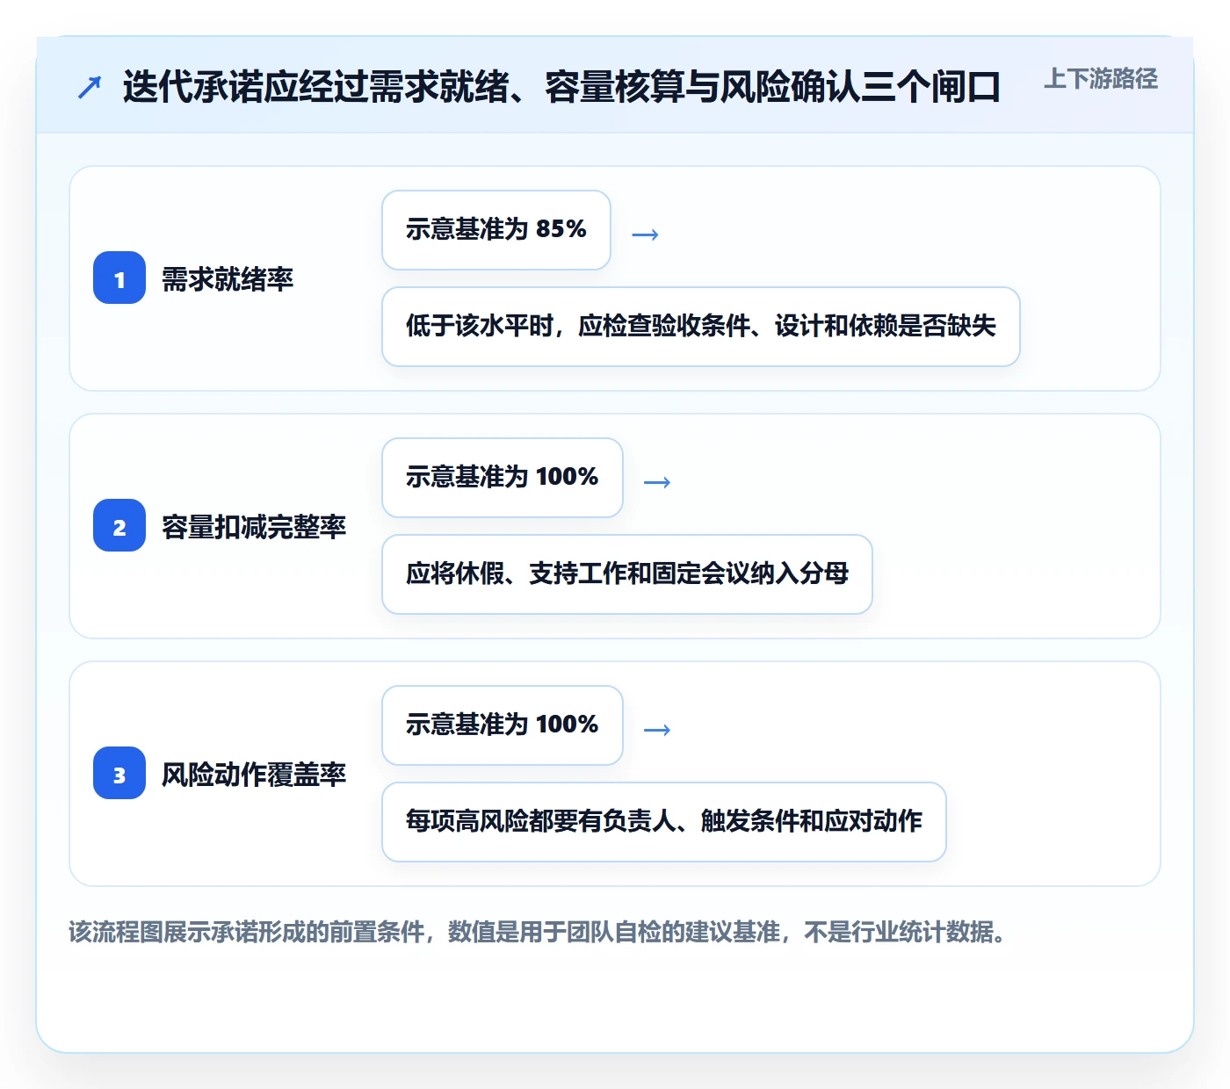Click the 需求就绪率 label

[x=228, y=279]
